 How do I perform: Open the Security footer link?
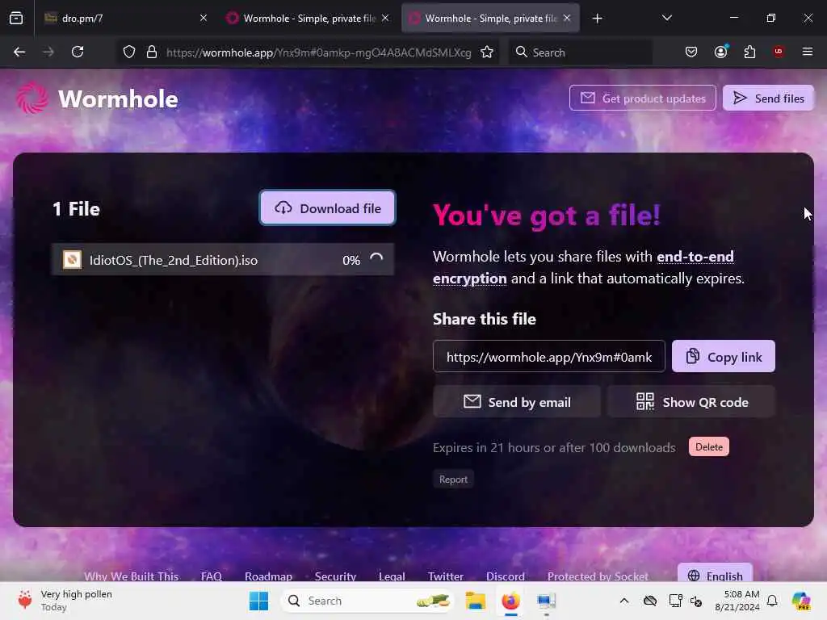tap(335, 576)
